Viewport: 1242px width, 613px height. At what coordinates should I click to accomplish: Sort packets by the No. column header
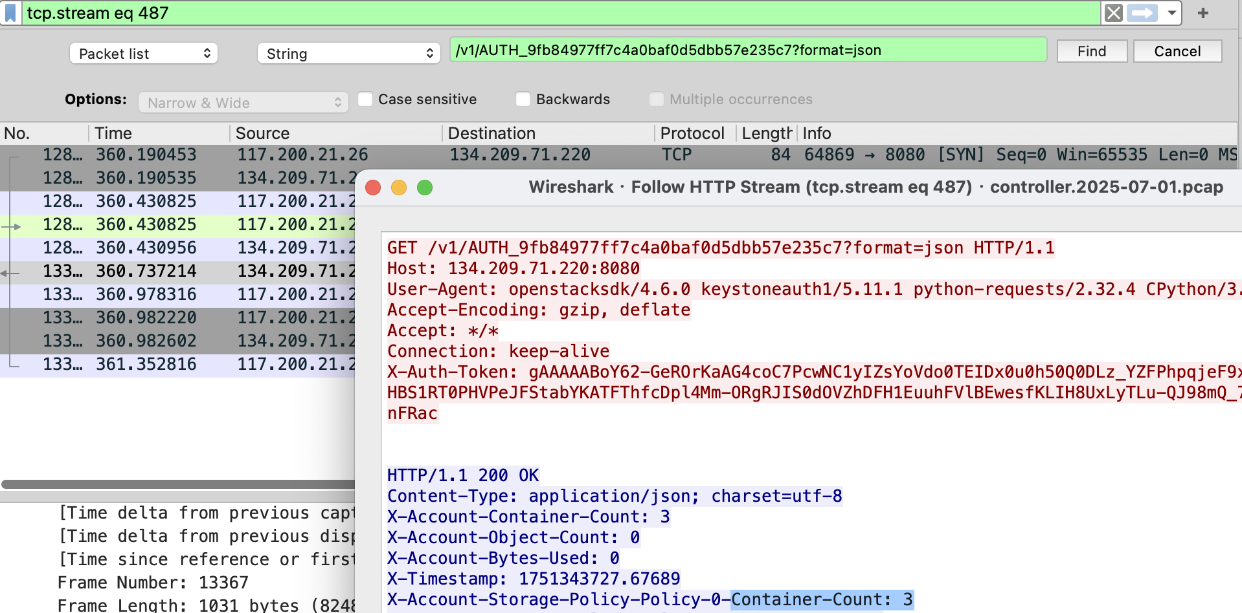coord(44,133)
